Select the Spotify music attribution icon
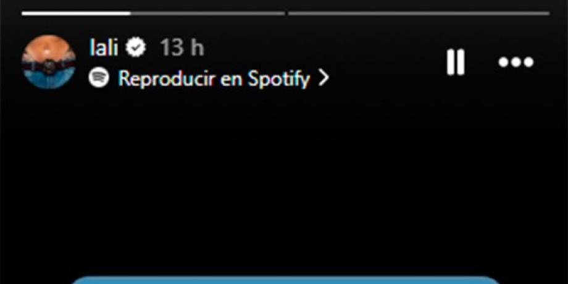Viewport: 568px width, 284px height. (x=99, y=78)
